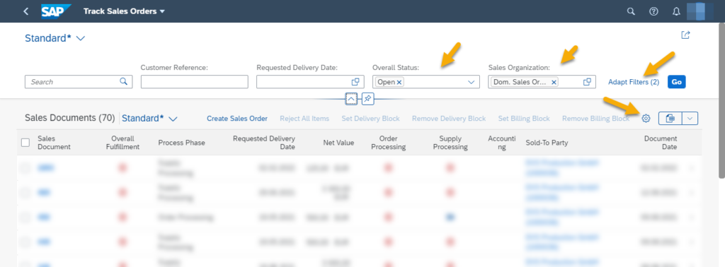Click Create Sales Order
Image resolution: width=725 pixels, height=267 pixels.
[x=236, y=119]
